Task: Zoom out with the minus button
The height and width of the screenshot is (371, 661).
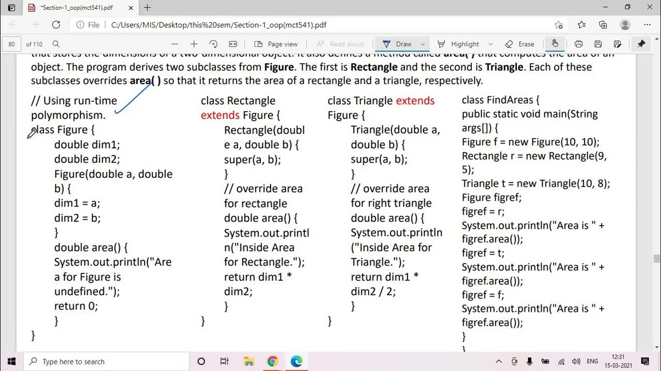Action: [175, 44]
